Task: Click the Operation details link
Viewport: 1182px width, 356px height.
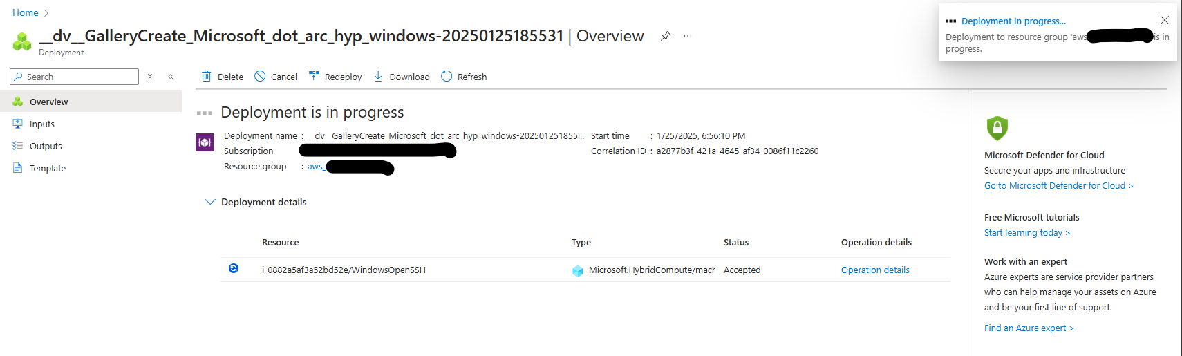Action: (x=875, y=270)
